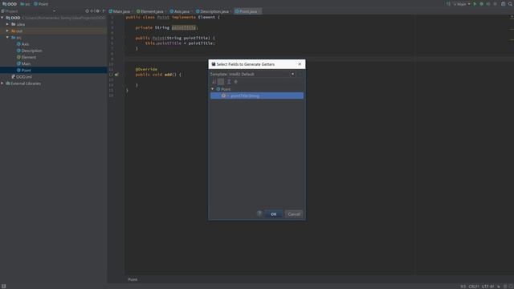This screenshot has height=289, width=514.
Task: Click Point breadcrumb in navigation bar
Action: pos(41,4)
